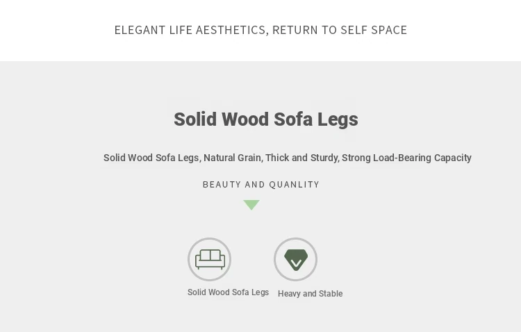Click 'ELEGANT LIFE AESTHETICS' in the top banner

[190, 30]
